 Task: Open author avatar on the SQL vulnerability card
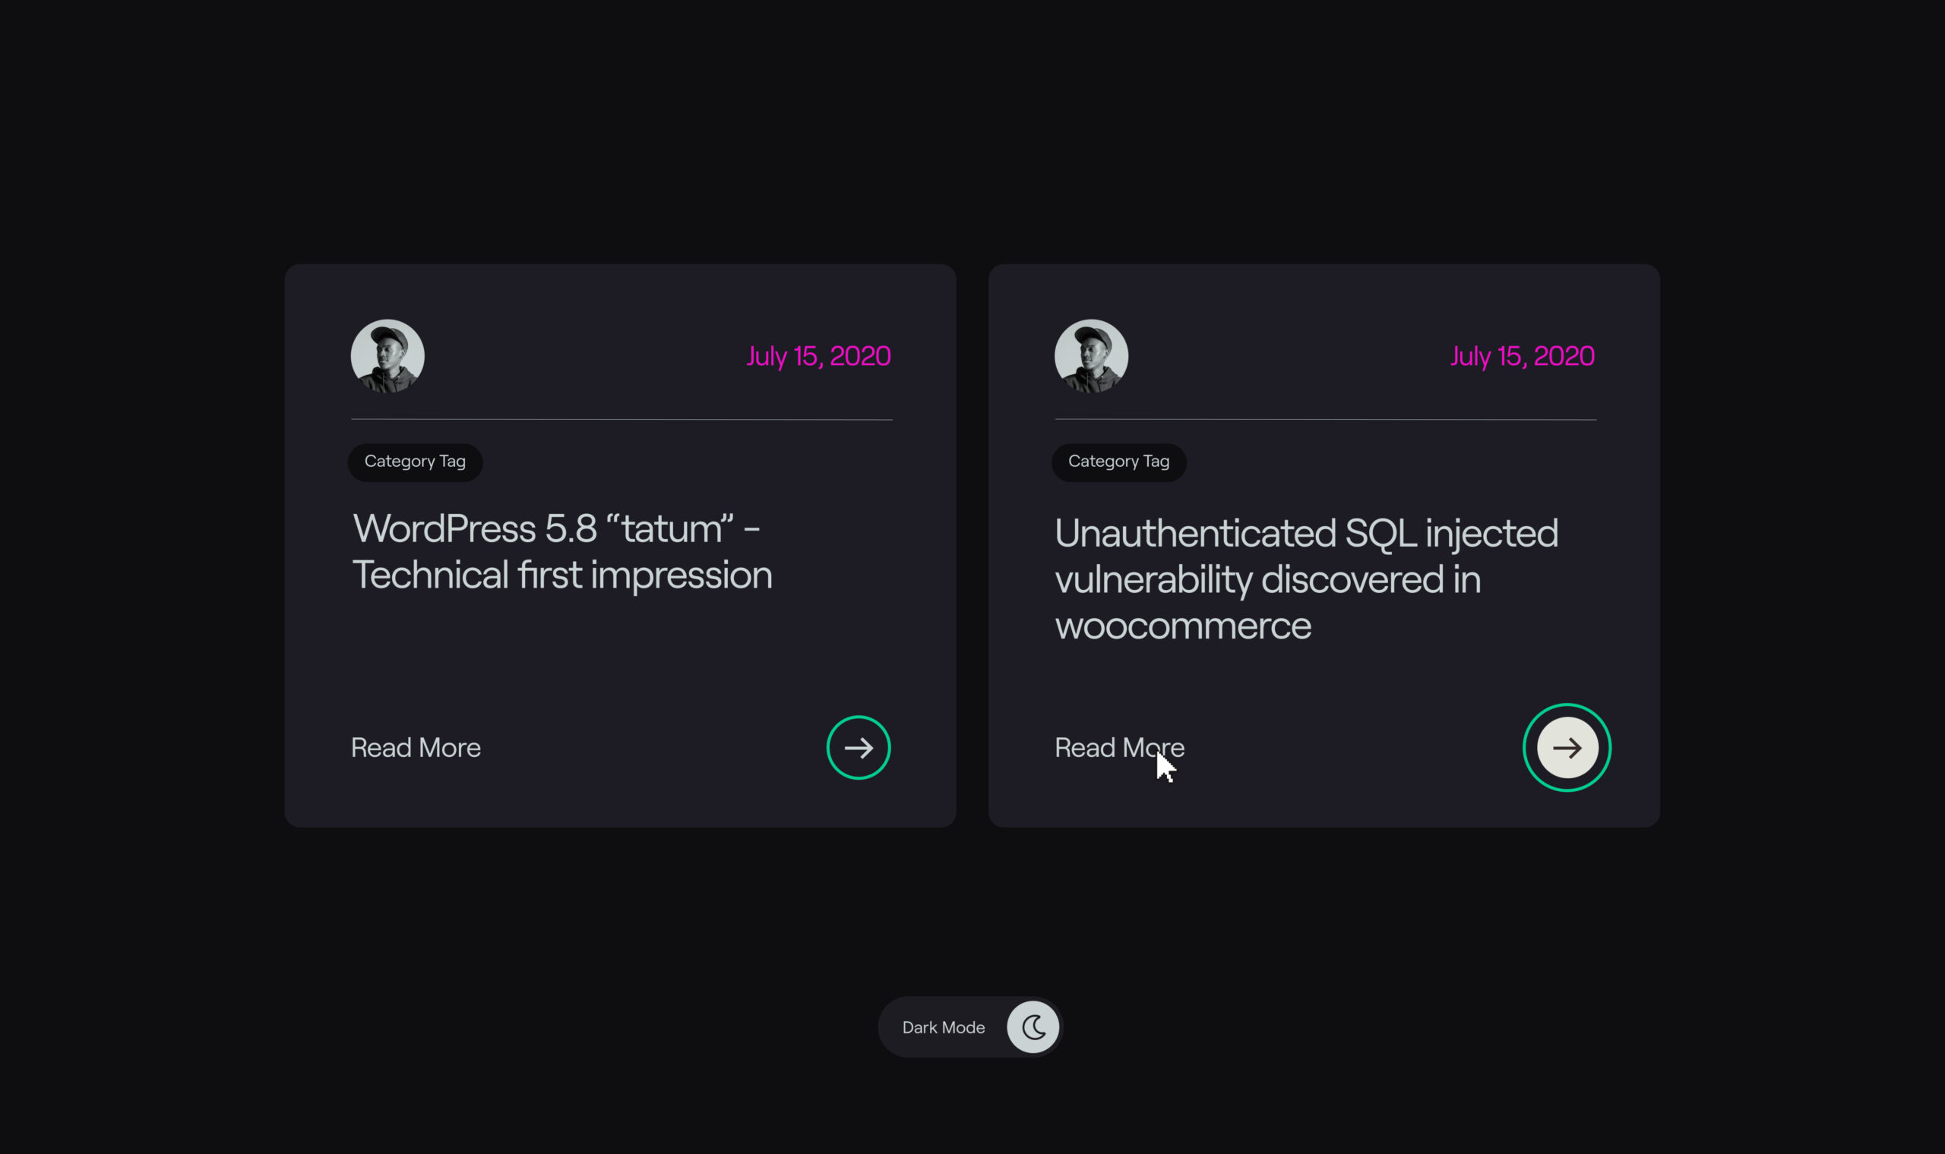tap(1091, 355)
